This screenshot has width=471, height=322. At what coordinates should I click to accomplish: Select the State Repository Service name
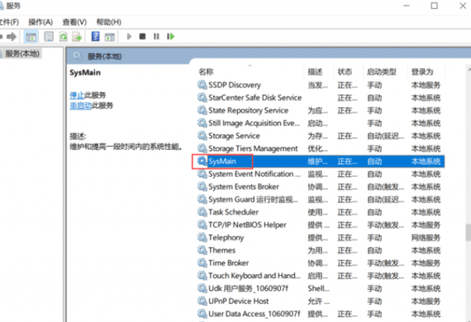[x=248, y=111]
